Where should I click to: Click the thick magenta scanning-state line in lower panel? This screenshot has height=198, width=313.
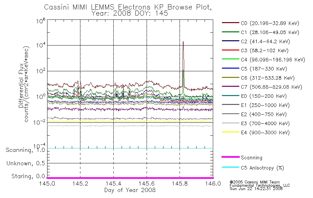[x=130, y=178]
